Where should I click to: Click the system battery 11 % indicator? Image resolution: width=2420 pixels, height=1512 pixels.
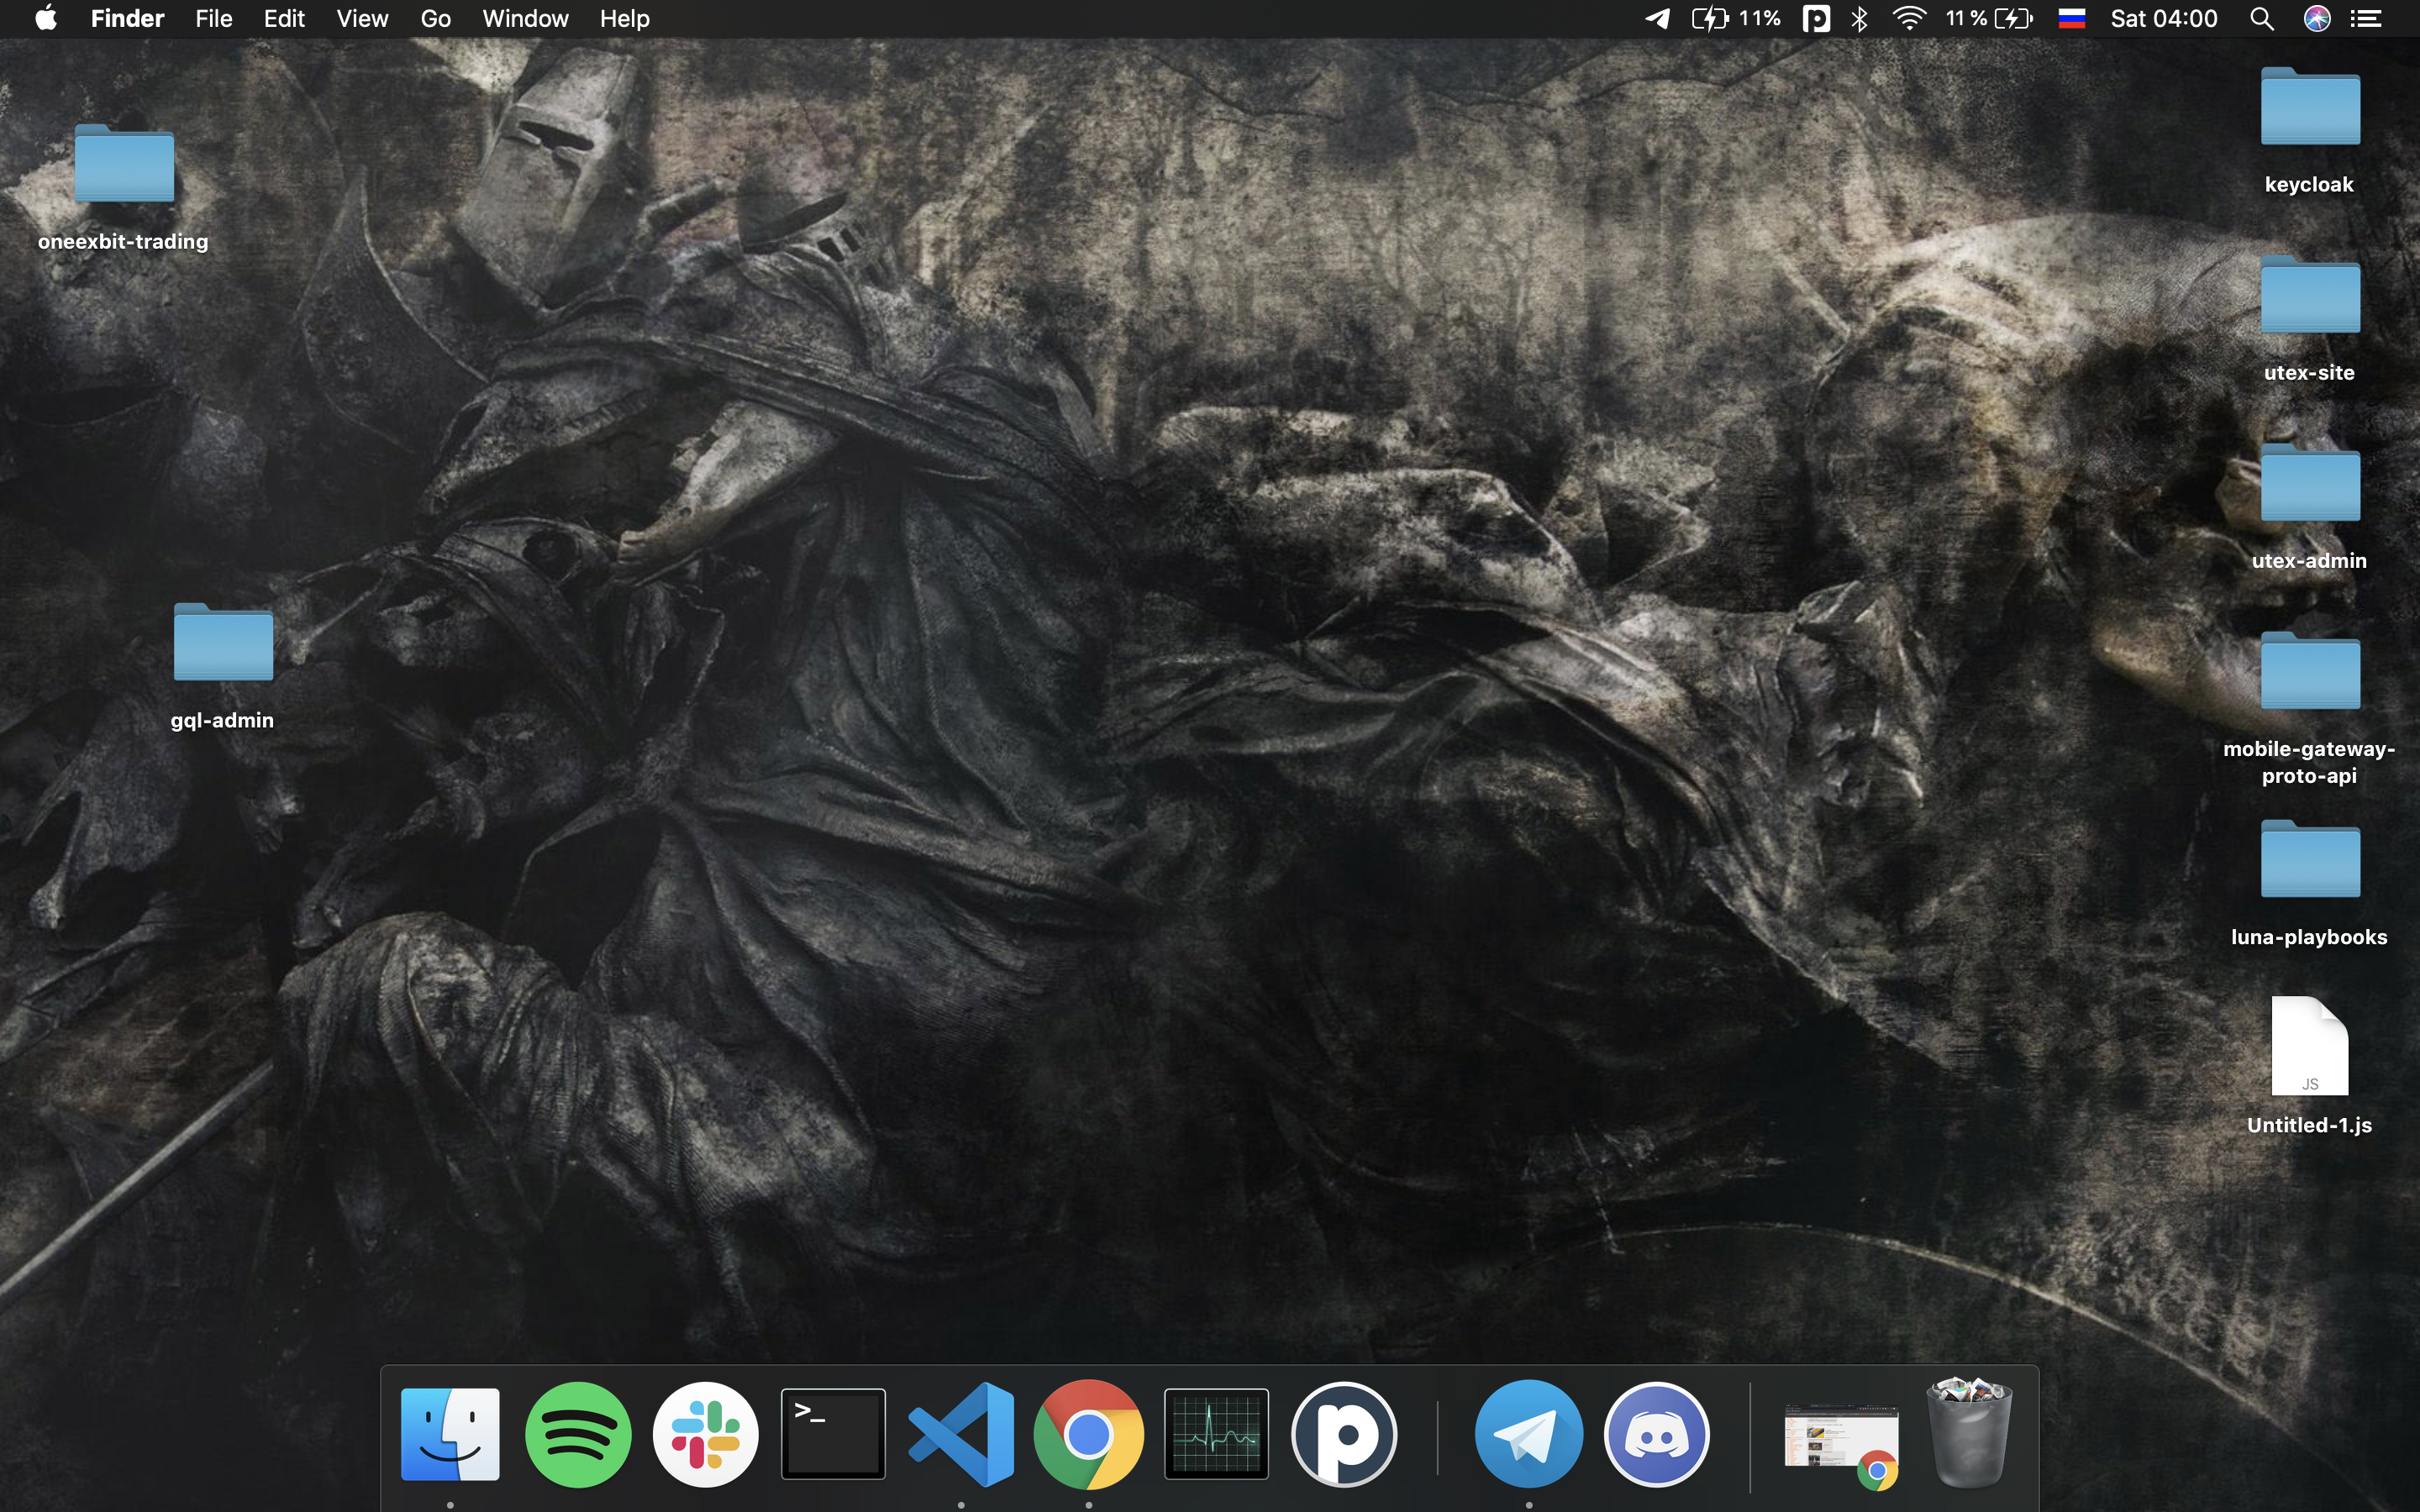1989,18
